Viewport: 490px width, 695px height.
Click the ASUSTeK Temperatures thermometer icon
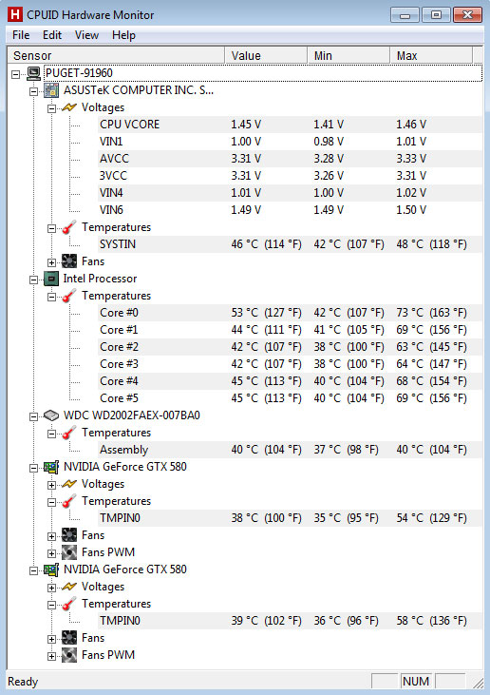coord(69,227)
